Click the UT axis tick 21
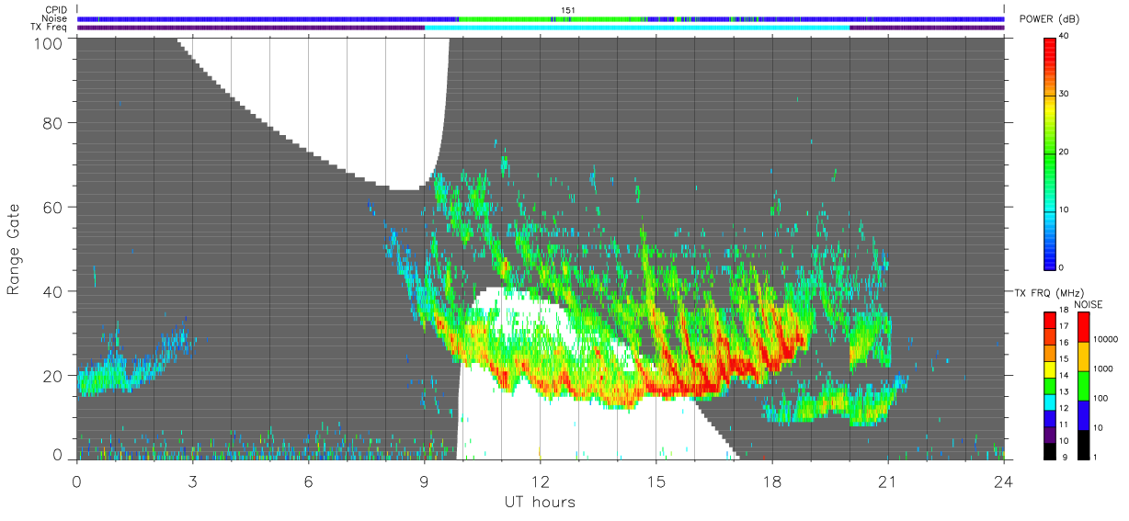 tap(887, 481)
